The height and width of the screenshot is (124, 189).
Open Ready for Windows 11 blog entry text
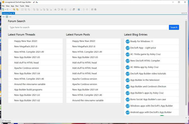[x=142, y=41]
